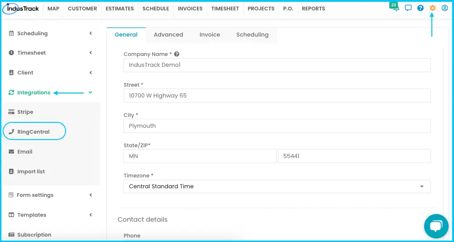Open the CUSTOMER menu in top navigation
Viewport: 454px width, 242px height.
coord(82,9)
